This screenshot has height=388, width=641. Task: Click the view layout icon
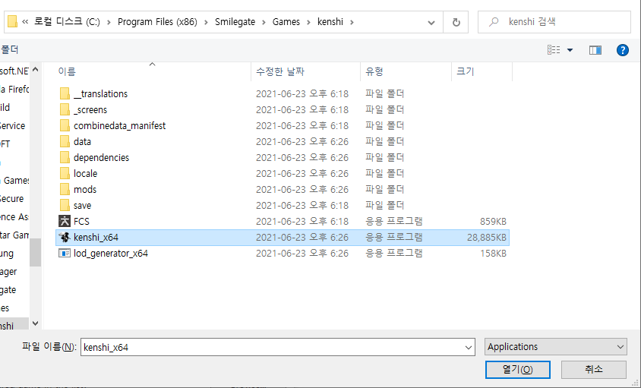[554, 50]
